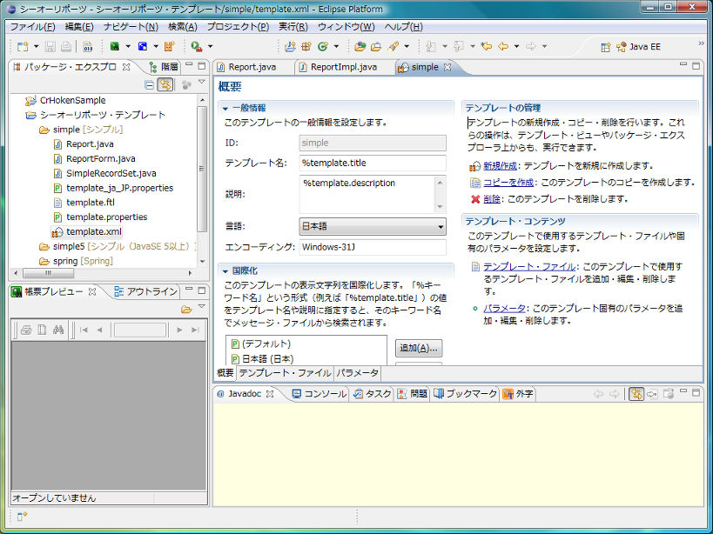This screenshot has width=713, height=534.
Task: Click the テンプレート・ファイル hyperlink in template contents
Action: tap(529, 266)
